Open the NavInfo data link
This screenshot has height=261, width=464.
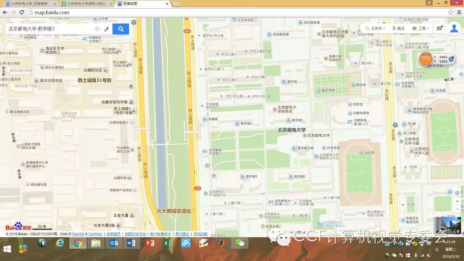point(78,234)
